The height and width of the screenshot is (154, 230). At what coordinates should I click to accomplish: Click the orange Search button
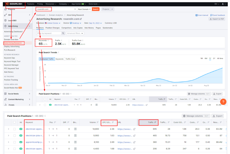(96, 9)
